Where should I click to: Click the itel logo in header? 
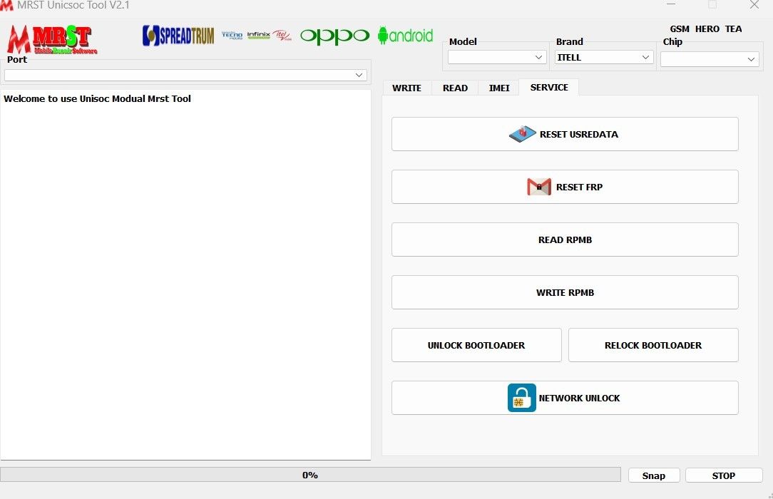(282, 35)
